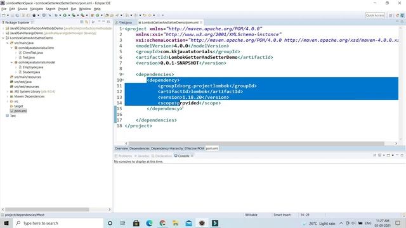Minimize the Console view panel
The image size is (406, 228).
(397, 155)
